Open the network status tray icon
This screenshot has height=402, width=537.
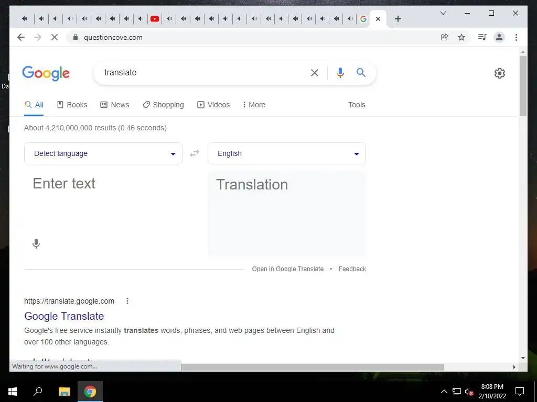point(457,392)
